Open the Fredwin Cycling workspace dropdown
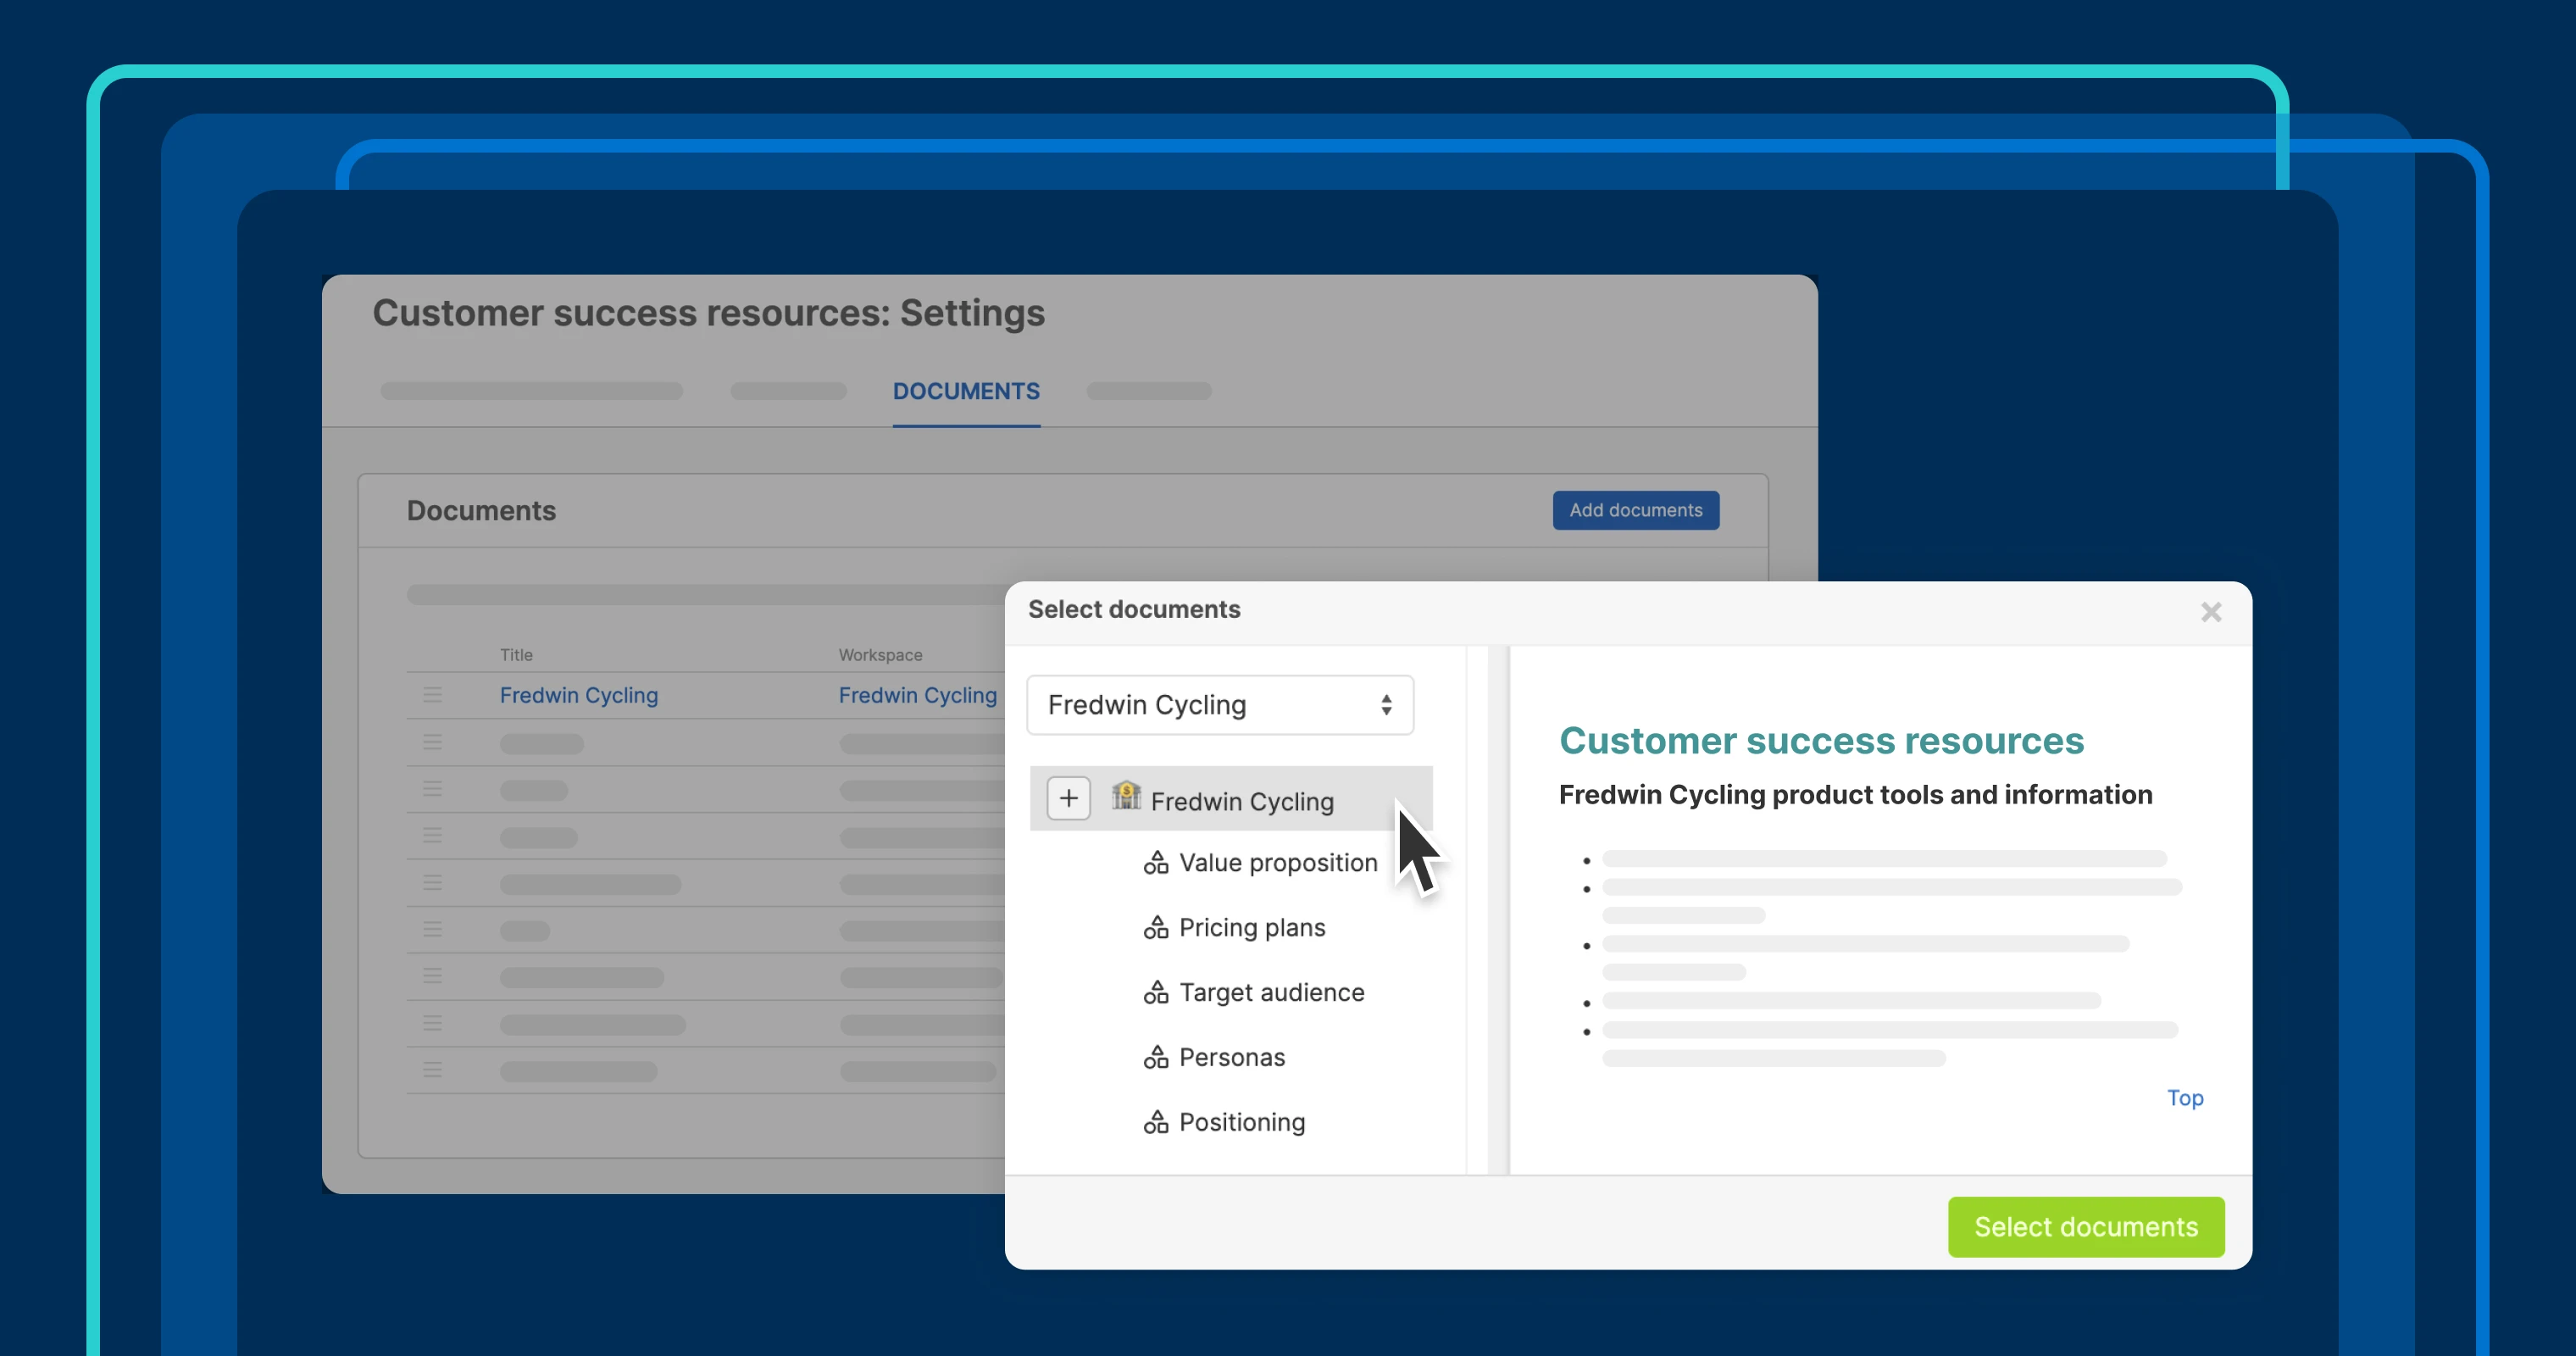2576x1356 pixels. click(1219, 706)
